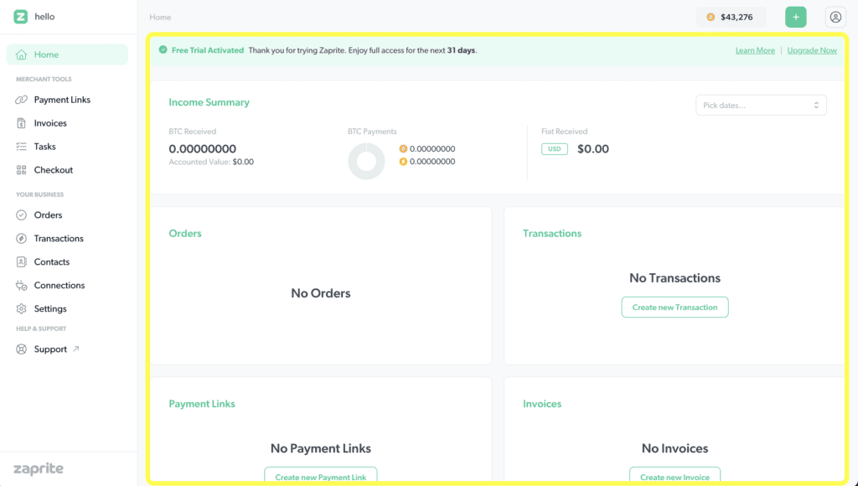Image resolution: width=858 pixels, height=486 pixels.
Task: Click the USD currency badge
Action: pos(554,149)
